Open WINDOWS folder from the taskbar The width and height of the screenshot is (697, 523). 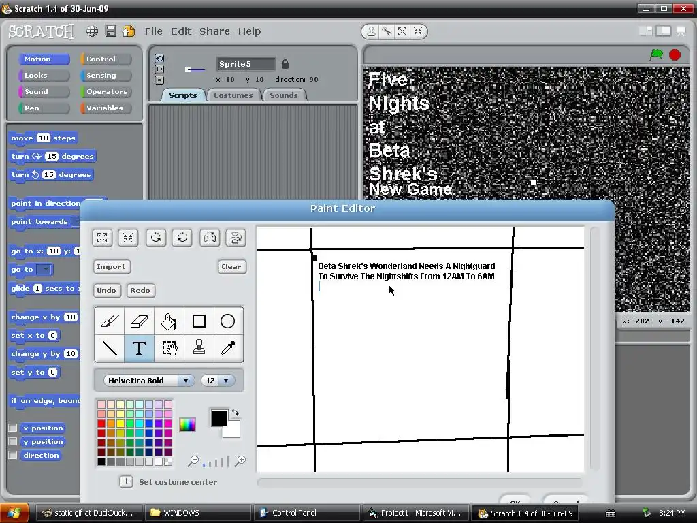(x=198, y=513)
